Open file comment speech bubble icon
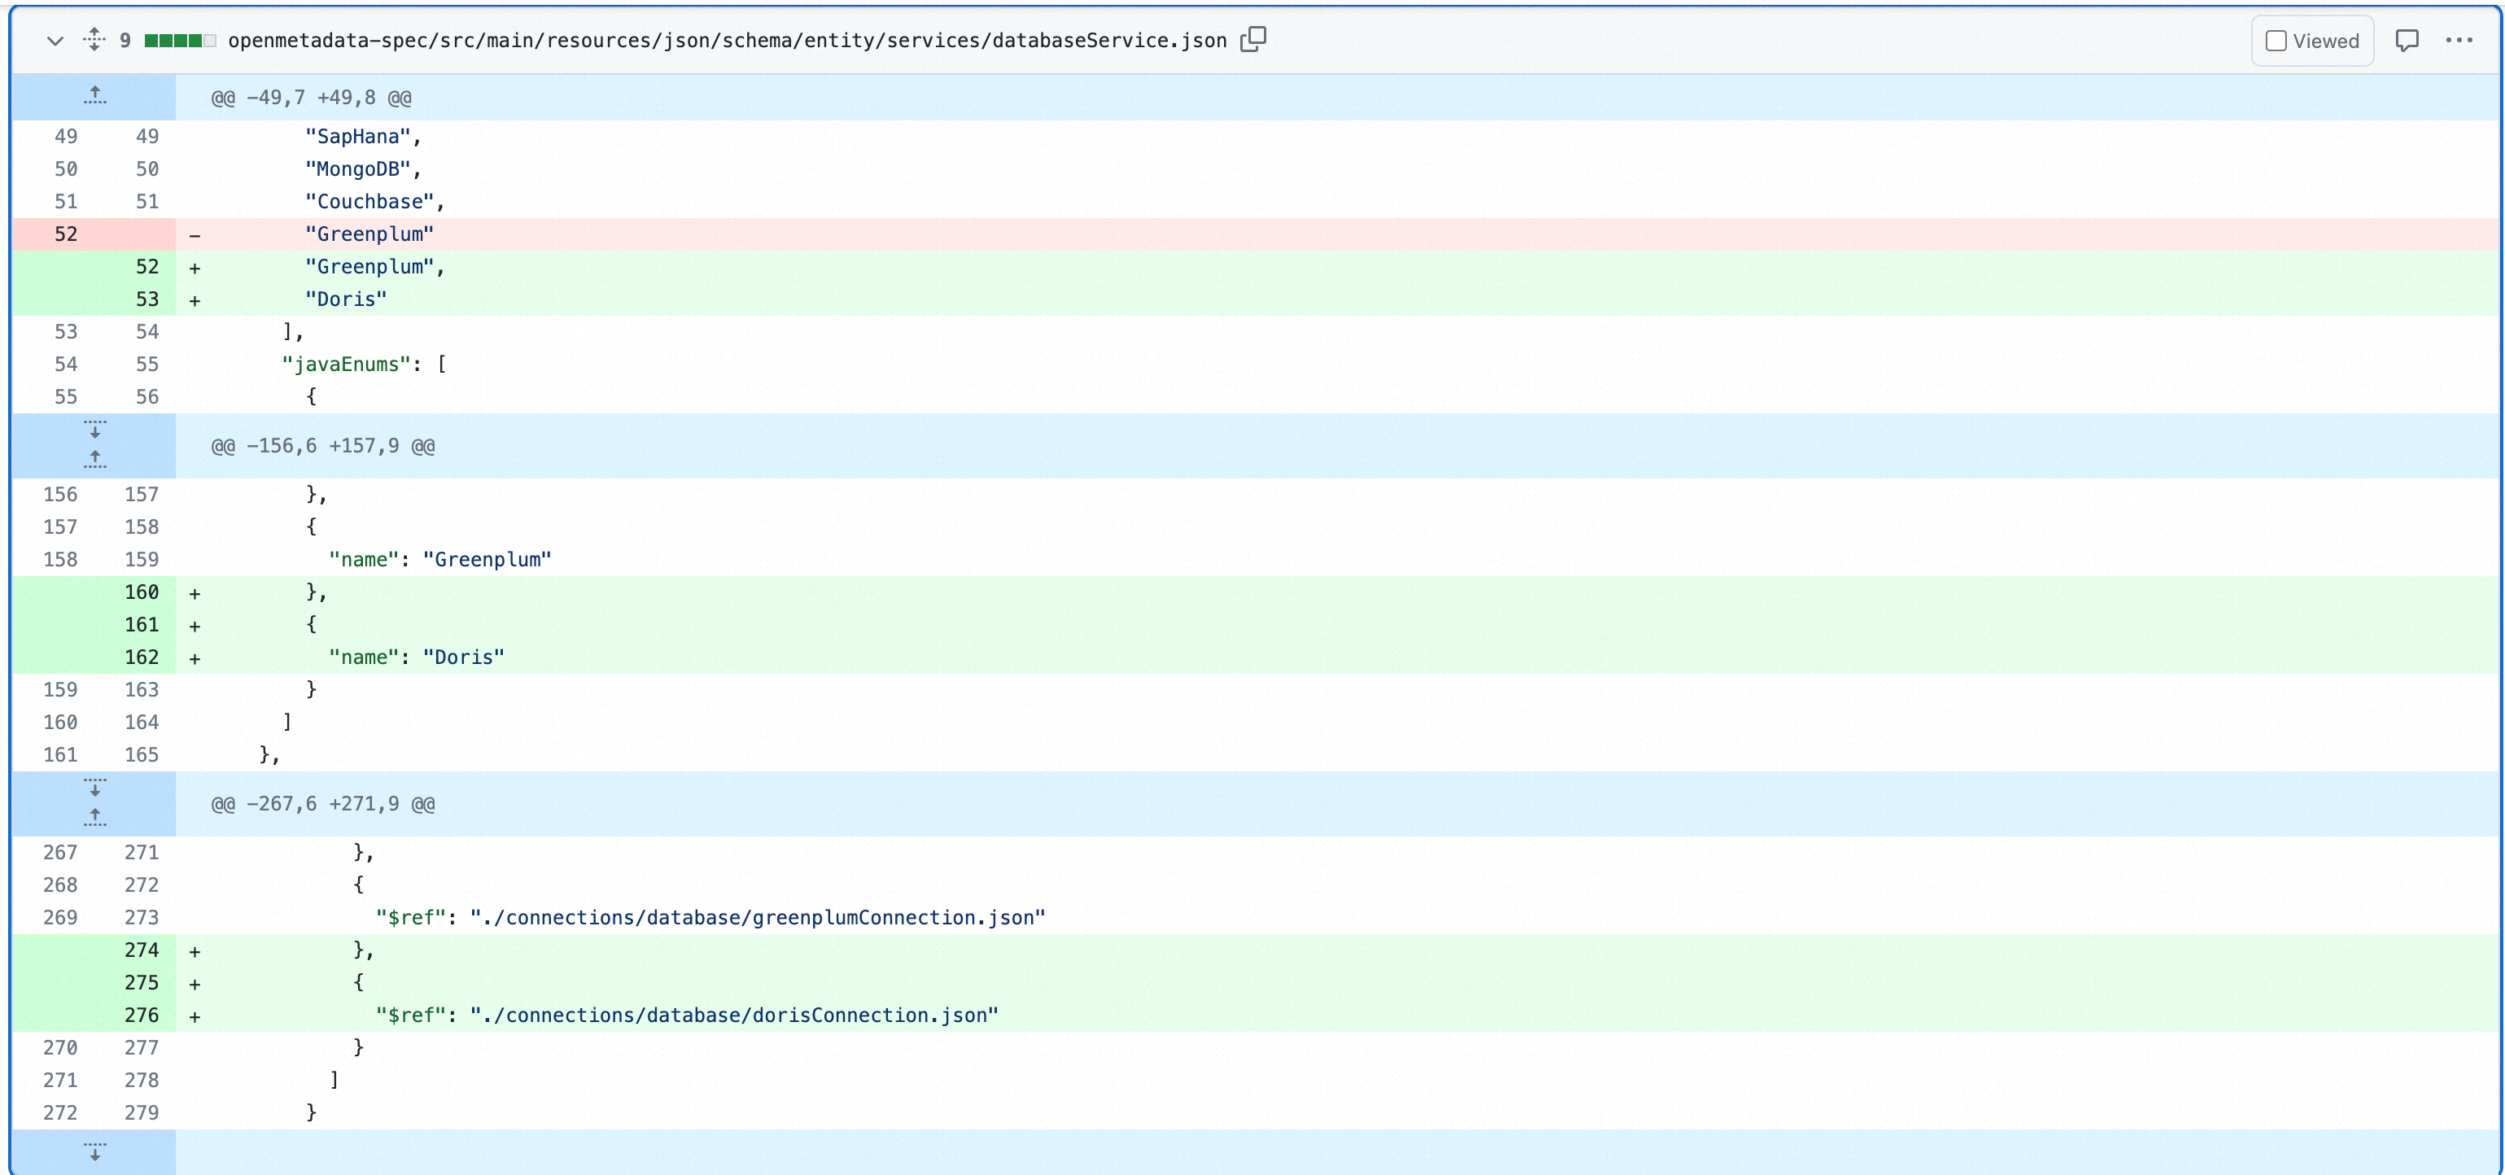2505x1175 pixels. (x=2407, y=41)
